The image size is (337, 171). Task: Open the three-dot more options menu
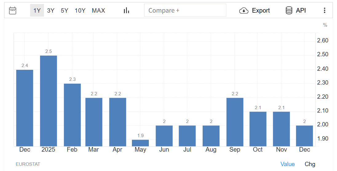point(324,10)
